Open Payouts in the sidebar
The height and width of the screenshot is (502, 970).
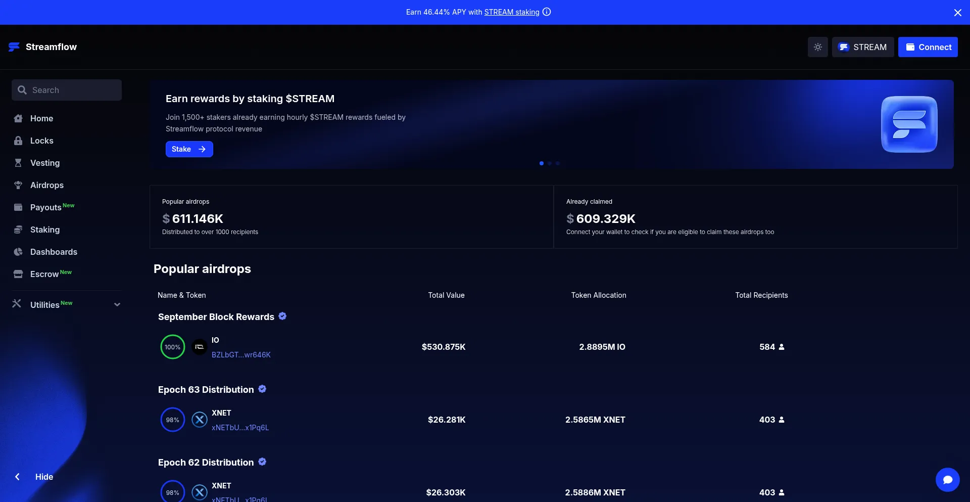46,207
